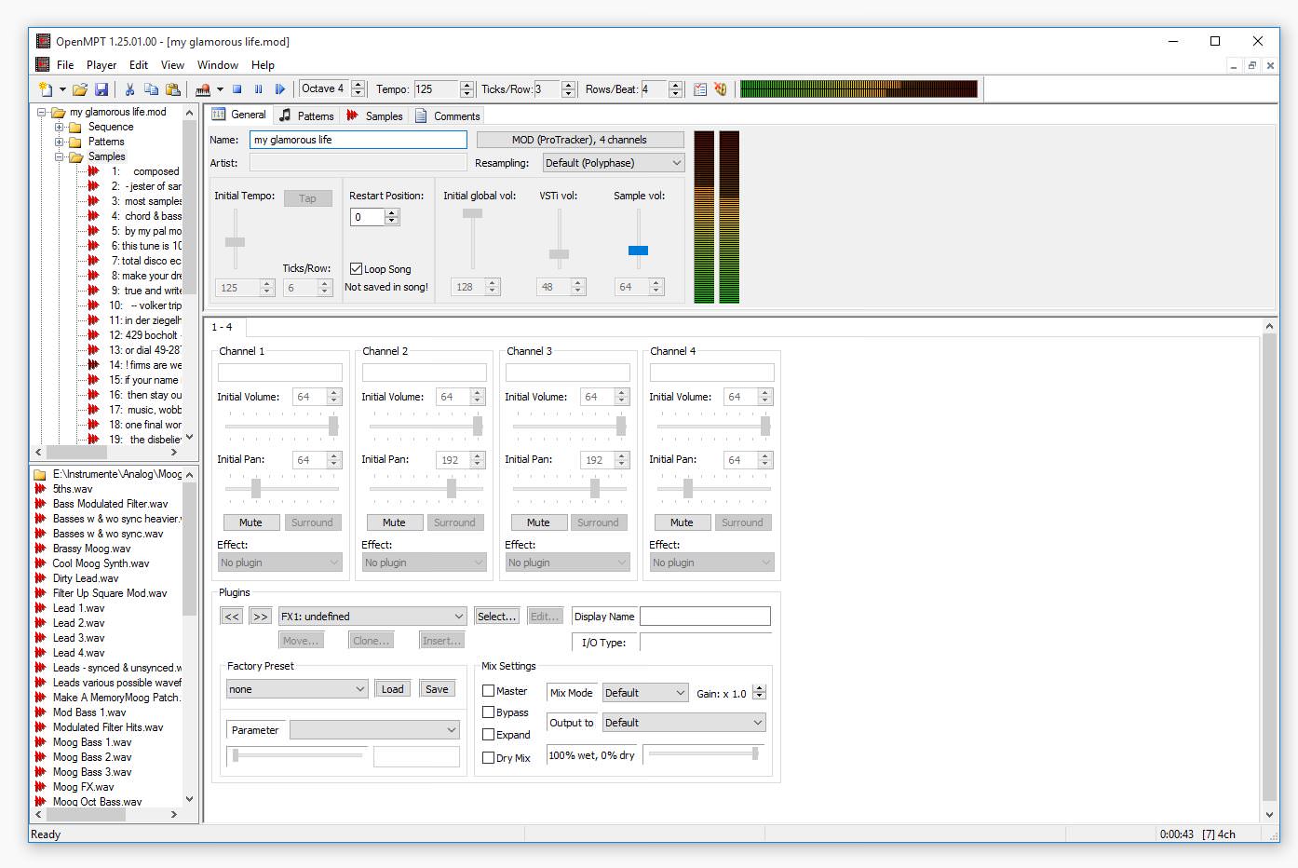The width and height of the screenshot is (1298, 868).
Task: Click sample icon beside '12: 429 bocholt'
Action: [x=93, y=335]
